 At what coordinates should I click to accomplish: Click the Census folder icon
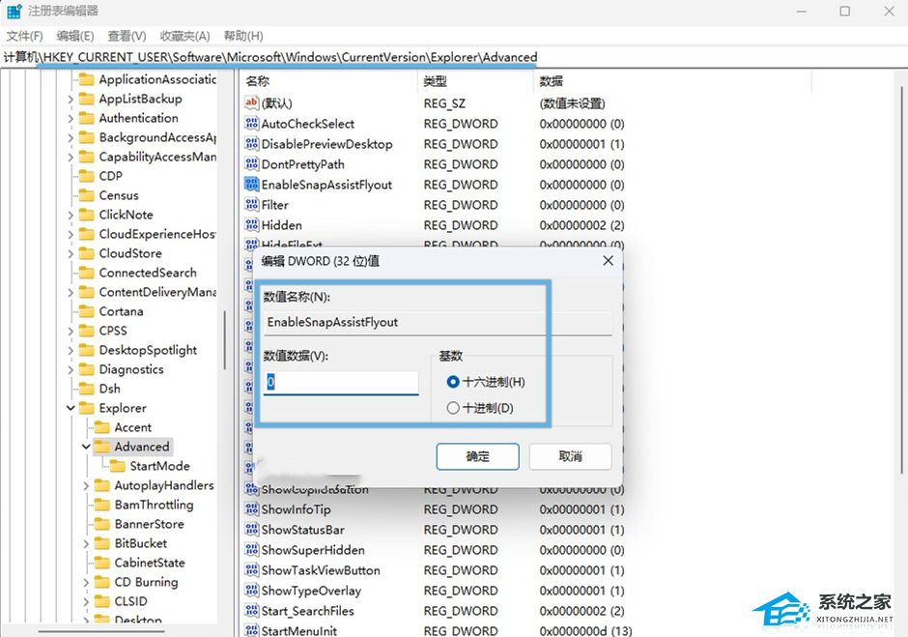pos(86,195)
